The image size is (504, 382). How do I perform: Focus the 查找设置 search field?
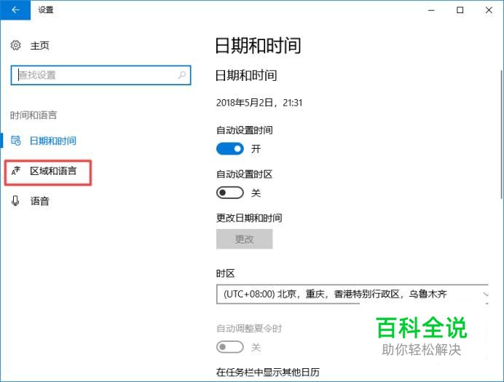(x=101, y=75)
